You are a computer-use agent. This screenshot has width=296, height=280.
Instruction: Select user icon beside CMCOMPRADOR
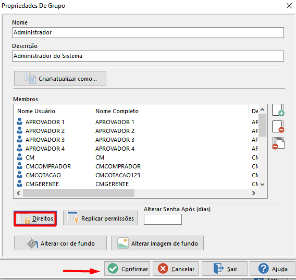point(19,166)
